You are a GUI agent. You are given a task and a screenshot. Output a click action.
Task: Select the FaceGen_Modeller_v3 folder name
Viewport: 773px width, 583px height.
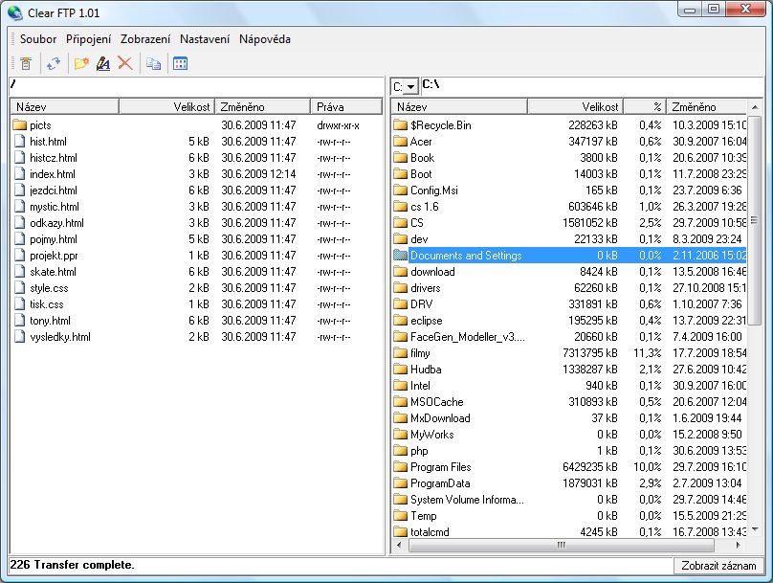tap(468, 337)
